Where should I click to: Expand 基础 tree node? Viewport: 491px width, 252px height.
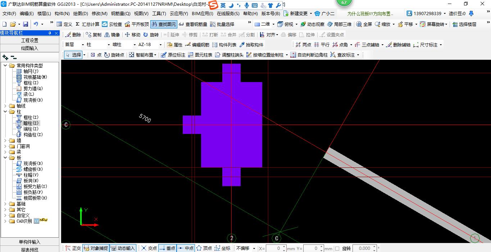point(5,204)
